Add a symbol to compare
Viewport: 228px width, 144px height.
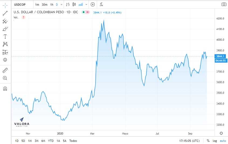click(93, 5)
